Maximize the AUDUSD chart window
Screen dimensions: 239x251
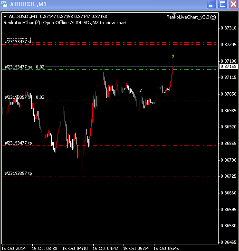coord(222,4)
